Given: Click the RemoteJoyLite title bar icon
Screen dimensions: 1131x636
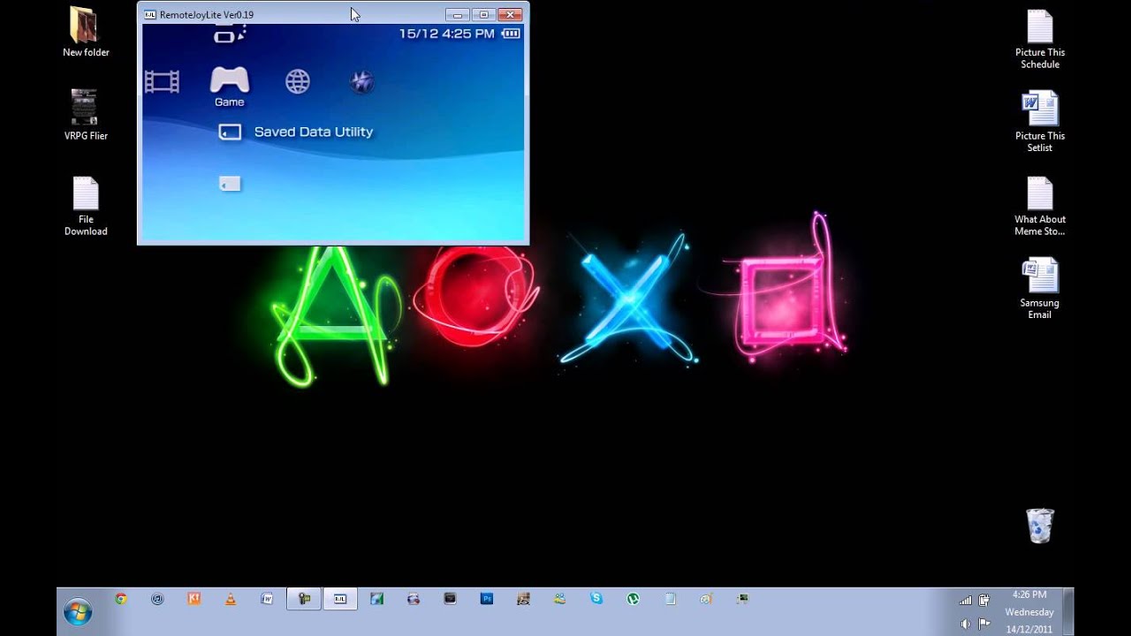Looking at the screenshot, I should click(150, 15).
